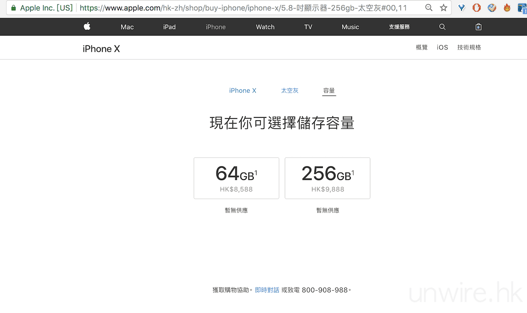Choose the 256GB capacity option

327,178
